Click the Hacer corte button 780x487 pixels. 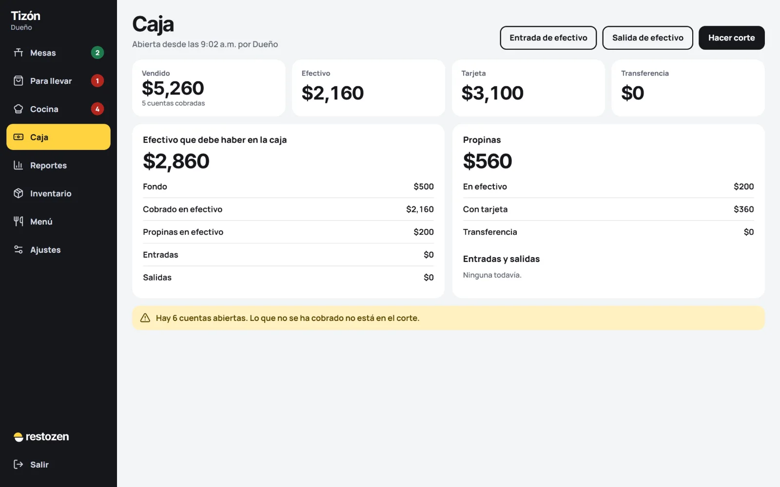click(731, 38)
